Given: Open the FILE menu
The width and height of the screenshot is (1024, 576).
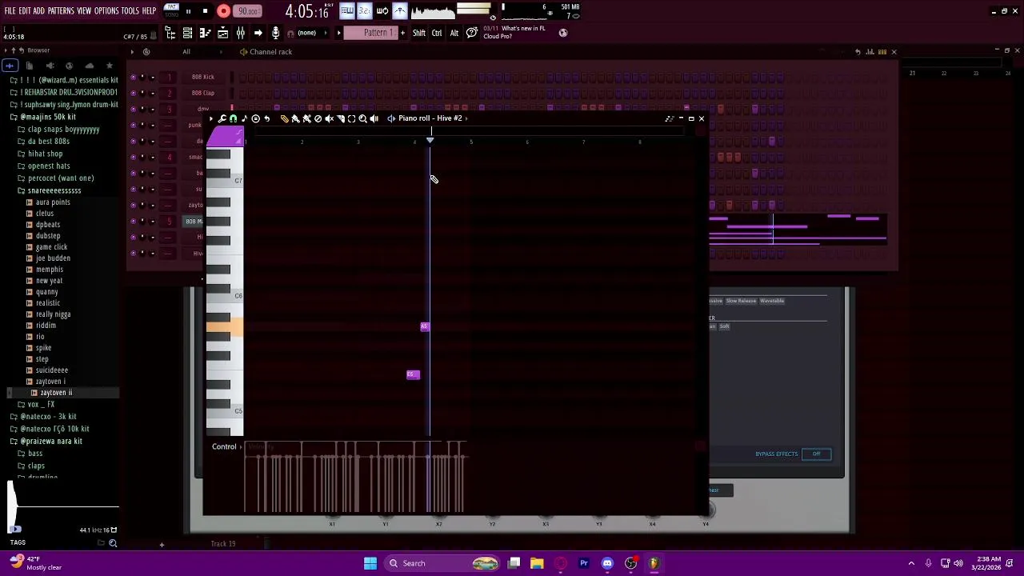Looking at the screenshot, I should [10, 11].
